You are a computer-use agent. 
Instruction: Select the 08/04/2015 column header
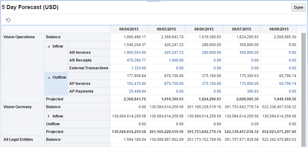point(129,29)
